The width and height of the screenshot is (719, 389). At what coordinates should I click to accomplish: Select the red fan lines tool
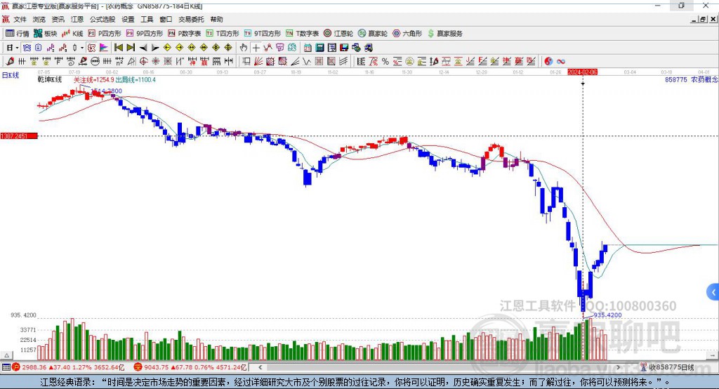[x=258, y=62]
